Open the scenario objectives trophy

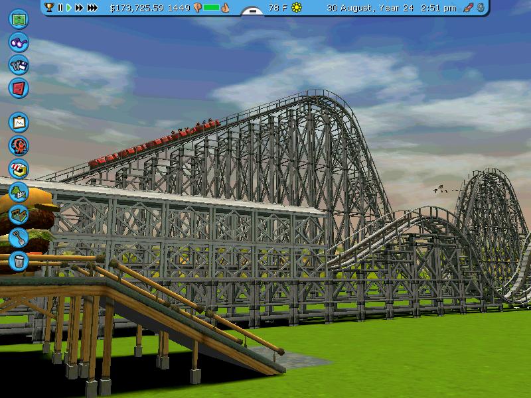click(49, 7)
